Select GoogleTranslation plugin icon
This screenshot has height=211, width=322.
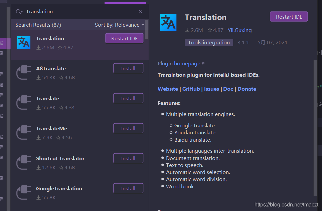point(24,192)
